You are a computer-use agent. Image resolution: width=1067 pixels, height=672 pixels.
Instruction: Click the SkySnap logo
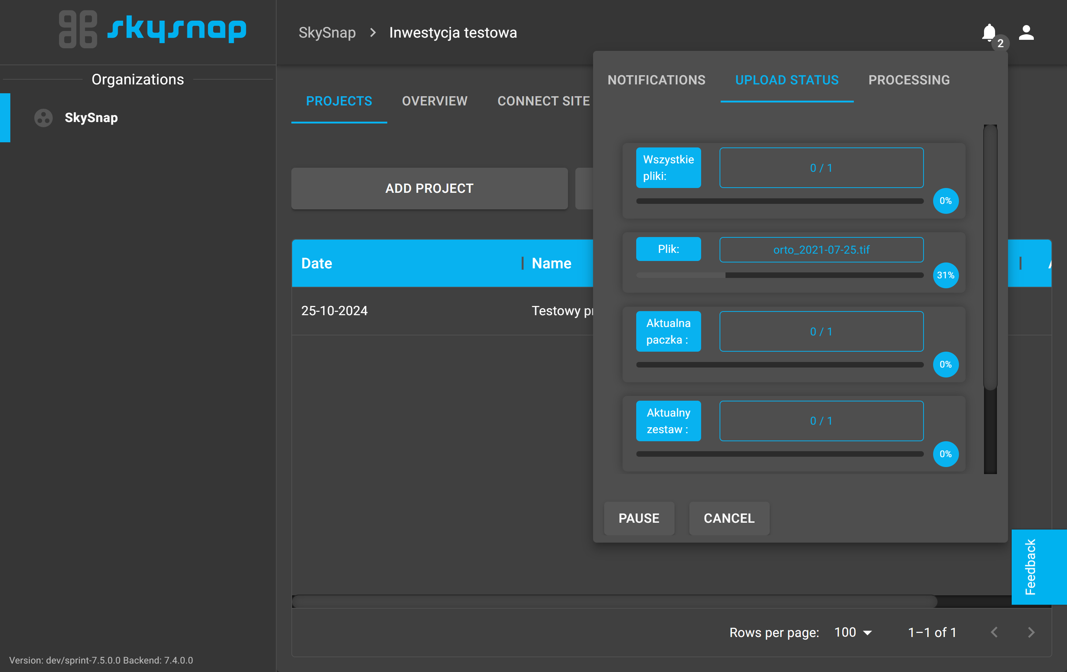click(152, 29)
